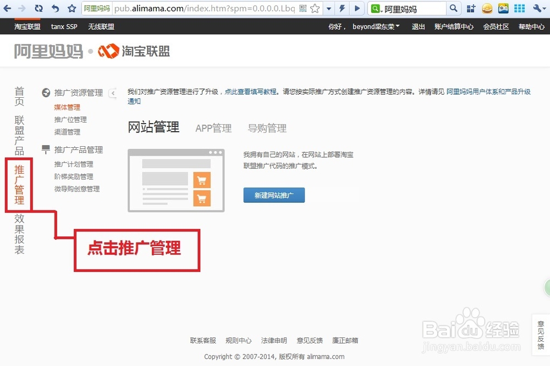Screen dimensions: 550x366
Task: Click the browser forward arrow
Action: (x=22, y=8)
